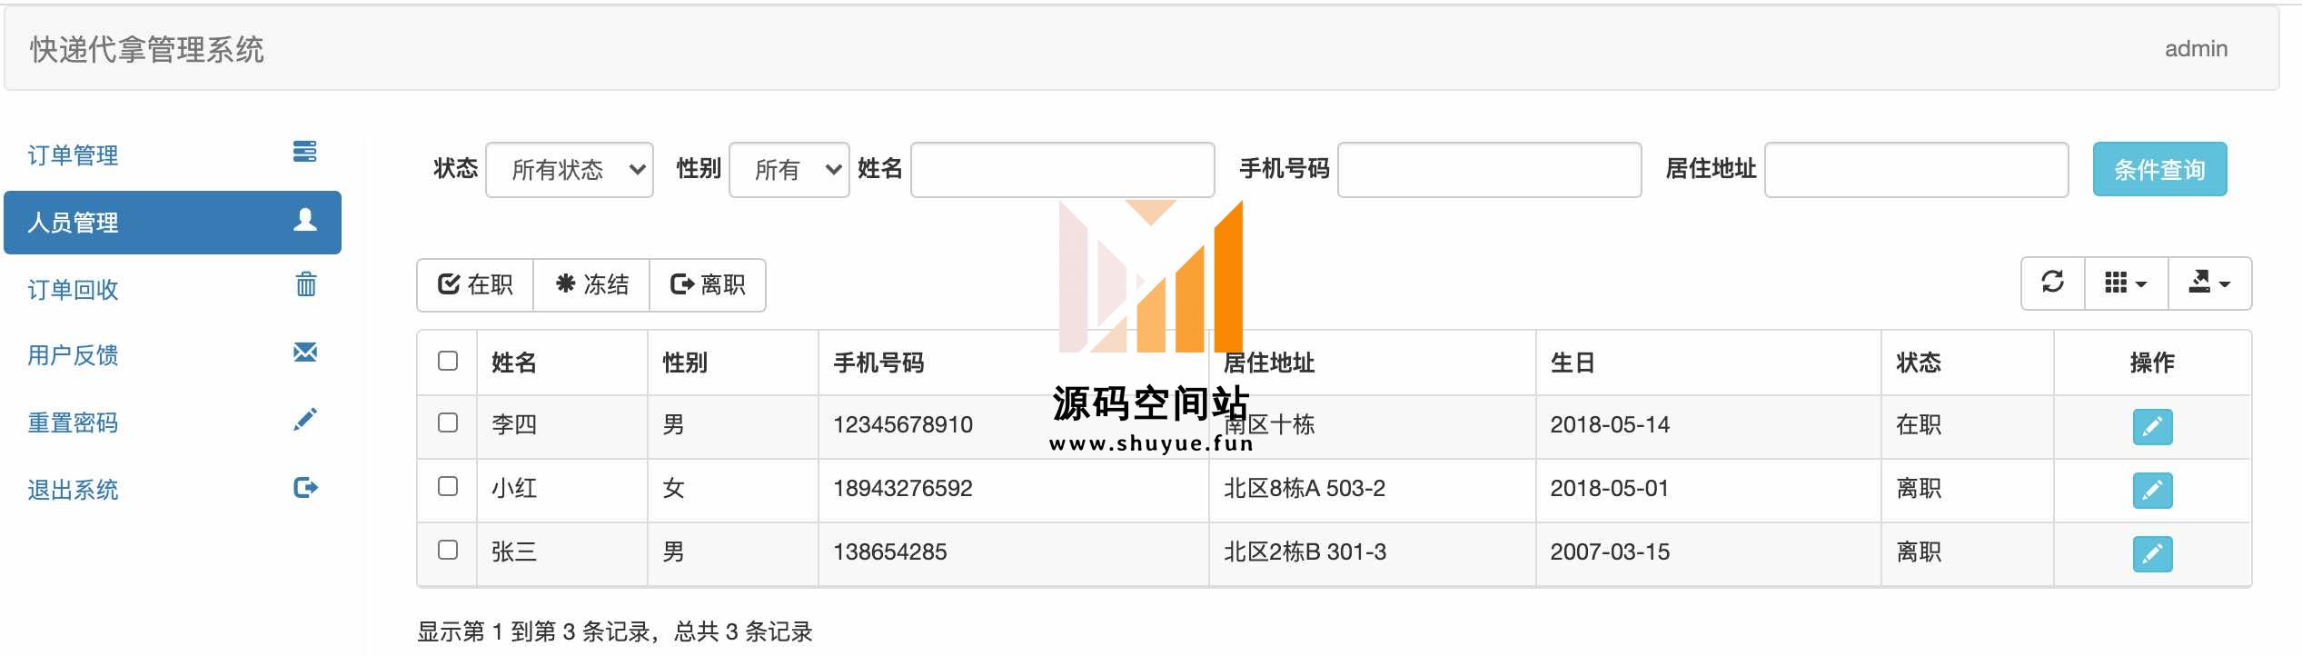The image size is (2302, 656).
Task: Click the envelope icon beside 用户反馈
Action: tap(305, 353)
